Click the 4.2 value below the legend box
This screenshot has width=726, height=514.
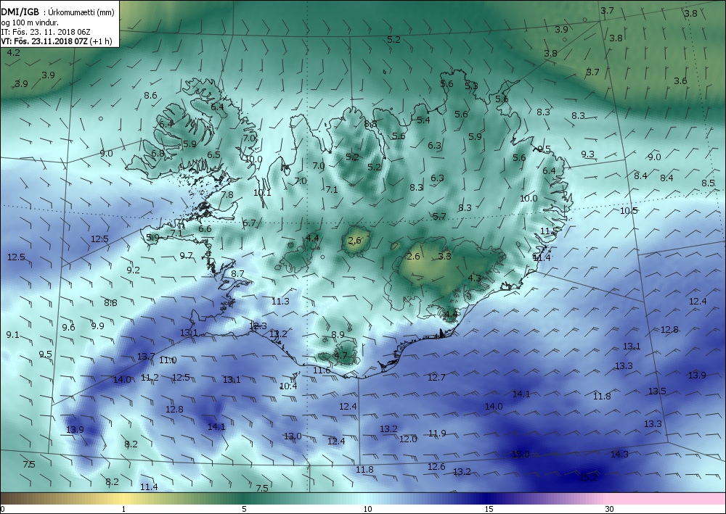13,53
